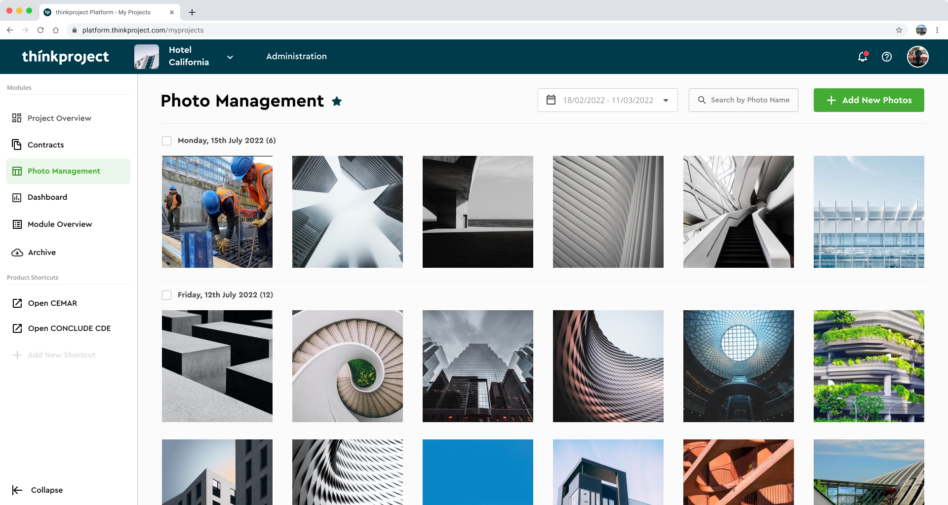Click the Add New Photos button
This screenshot has width=948, height=505.
point(869,100)
